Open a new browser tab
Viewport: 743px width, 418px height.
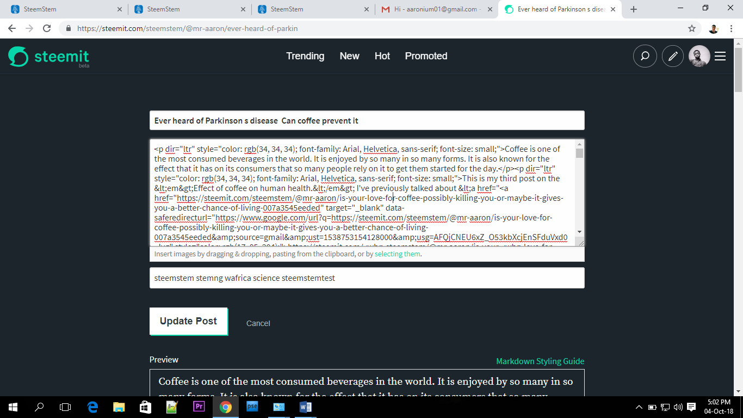click(634, 9)
